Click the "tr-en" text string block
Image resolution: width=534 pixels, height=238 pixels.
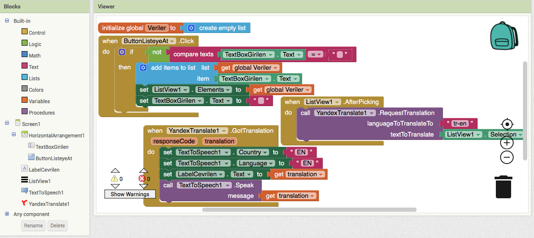click(x=460, y=123)
